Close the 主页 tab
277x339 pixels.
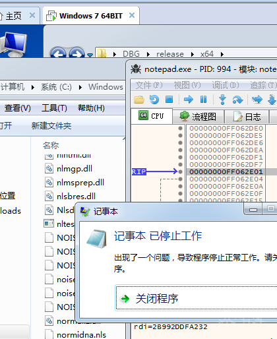click(x=32, y=15)
